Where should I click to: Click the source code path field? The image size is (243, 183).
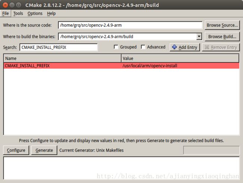[x=130, y=25]
